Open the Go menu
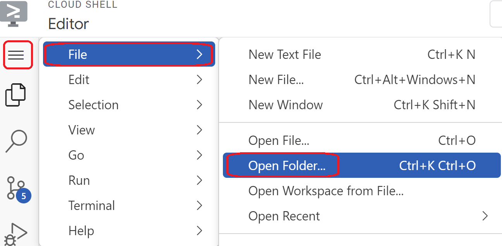The image size is (502, 246). tap(76, 155)
